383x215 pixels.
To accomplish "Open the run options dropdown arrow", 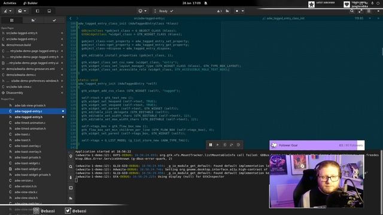I will point(242,11).
